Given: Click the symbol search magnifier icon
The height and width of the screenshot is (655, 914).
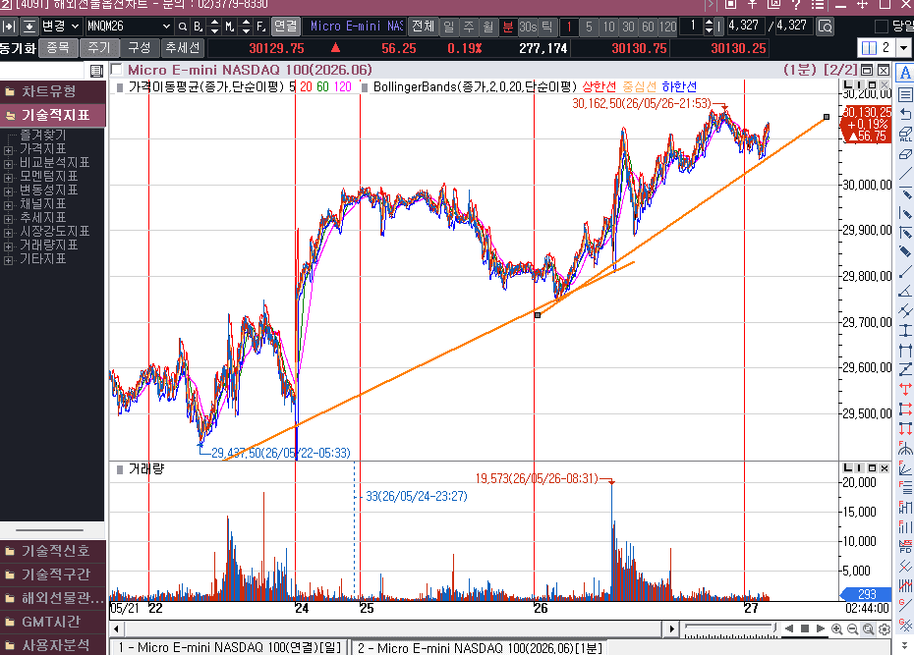Looking at the screenshot, I should point(183,27).
